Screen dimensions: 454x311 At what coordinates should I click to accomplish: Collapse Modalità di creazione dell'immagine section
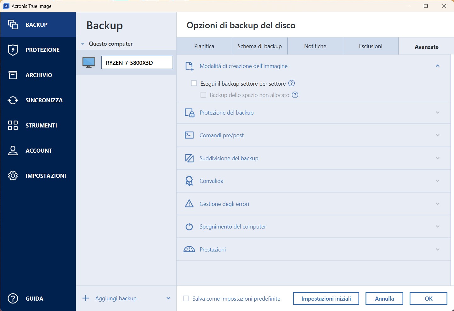tap(437, 66)
